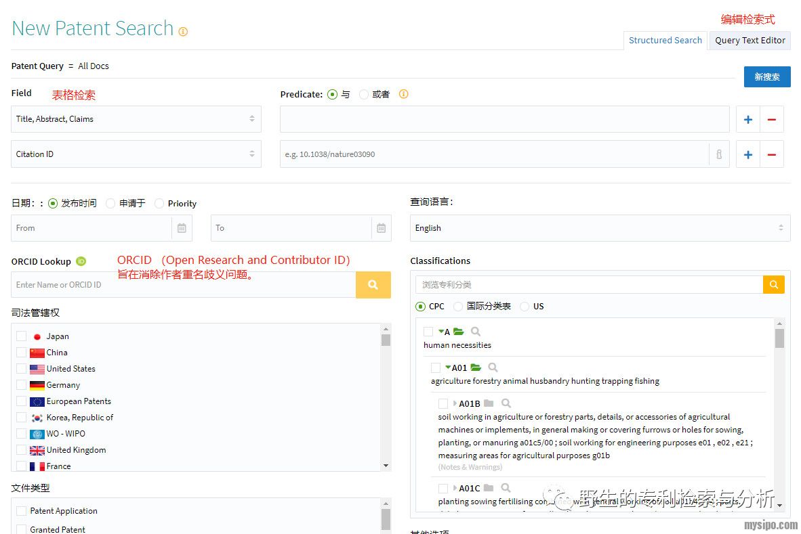The width and height of the screenshot is (801, 534).
Task: Add a row after Title, Abstract, Claims
Action: click(748, 119)
